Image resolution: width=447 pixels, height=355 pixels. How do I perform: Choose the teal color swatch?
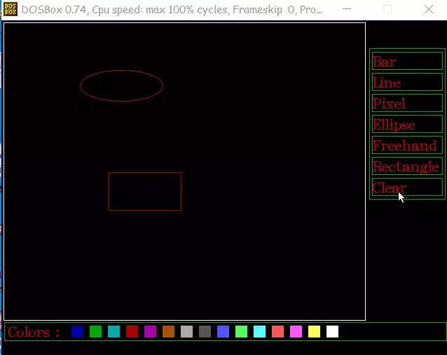coord(114,332)
